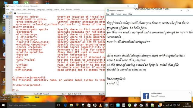Open Notepad++ Plugins menu
The width and height of the screenshot is (193, 108).
coord(69,10)
